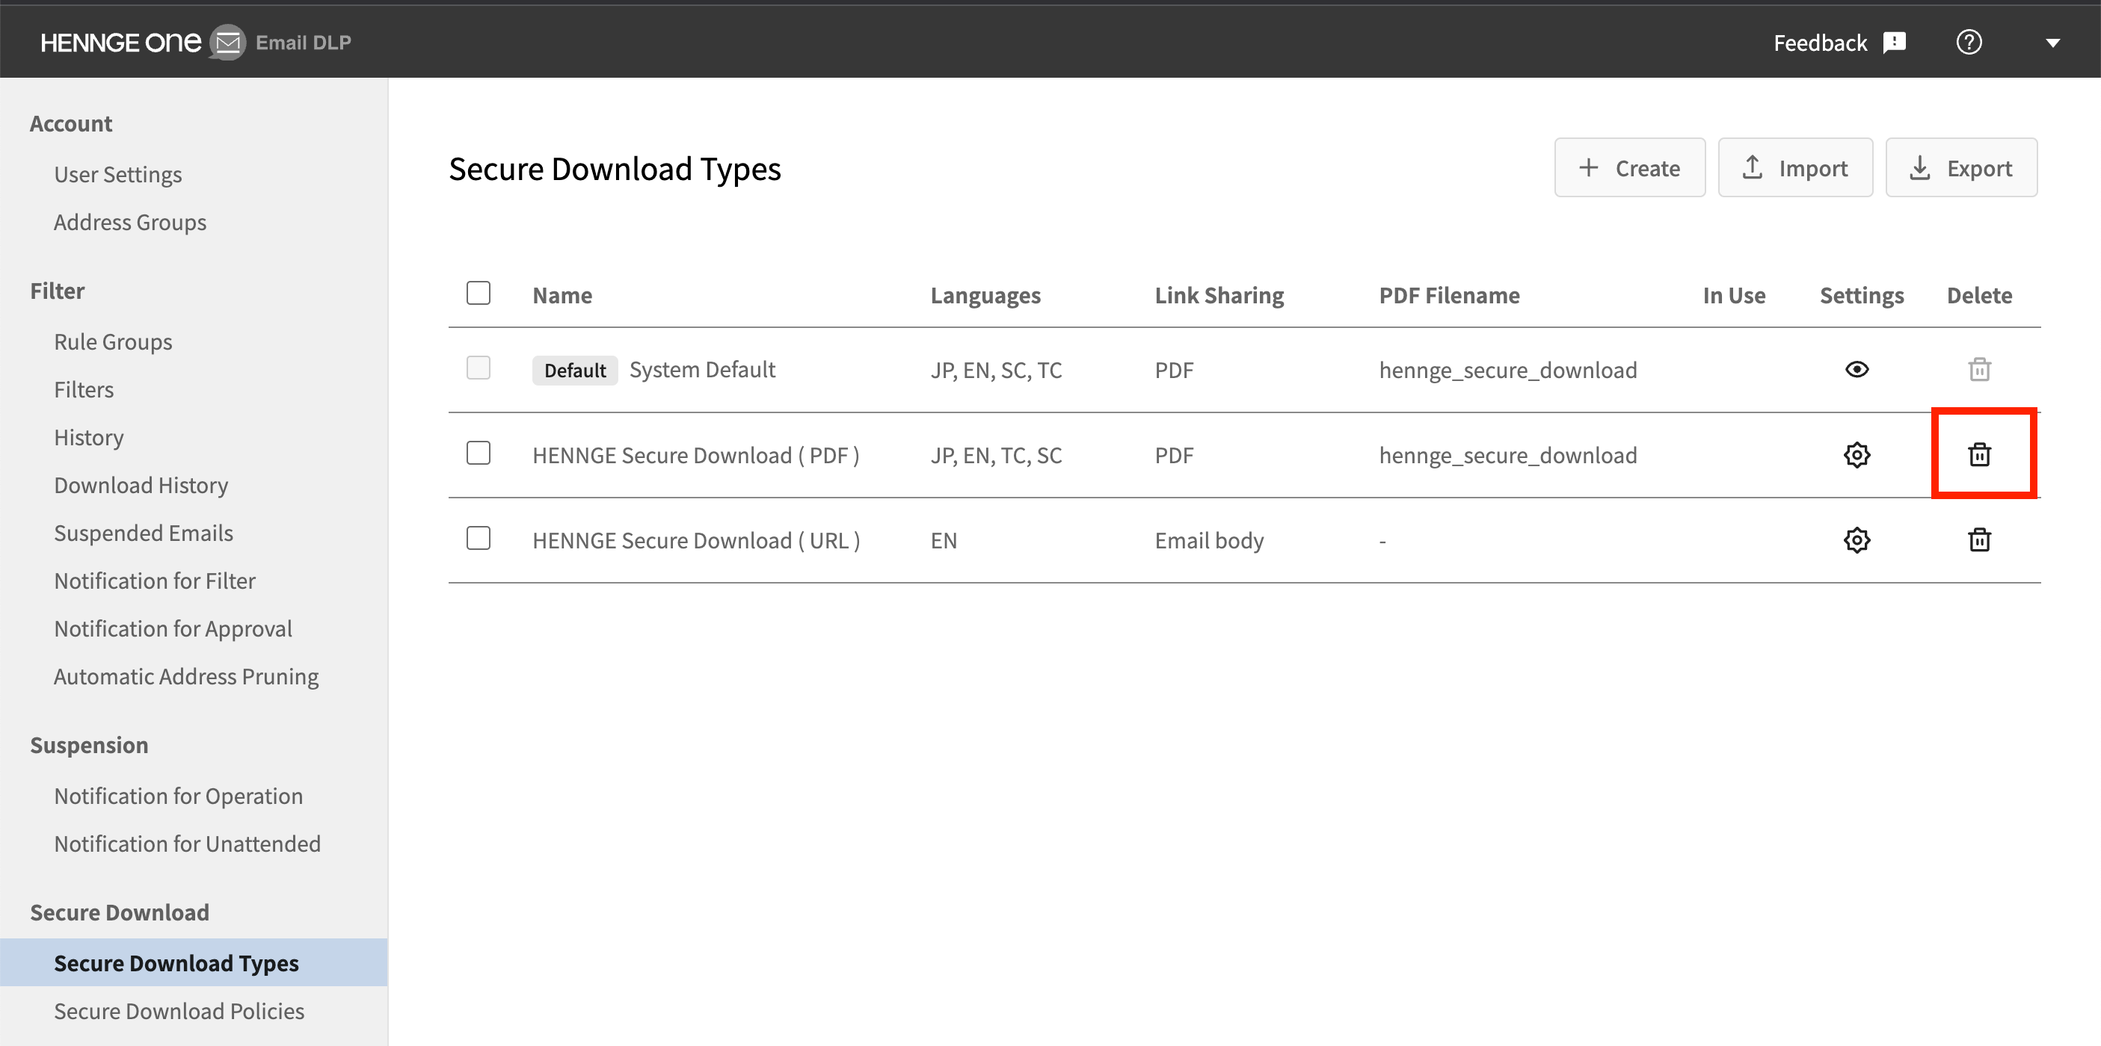Select Secure Download Types sidebar item
The height and width of the screenshot is (1046, 2101).
coord(194,963)
